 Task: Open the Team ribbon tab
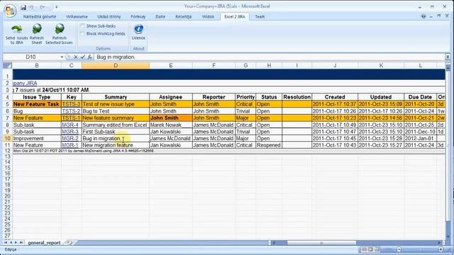click(x=260, y=17)
